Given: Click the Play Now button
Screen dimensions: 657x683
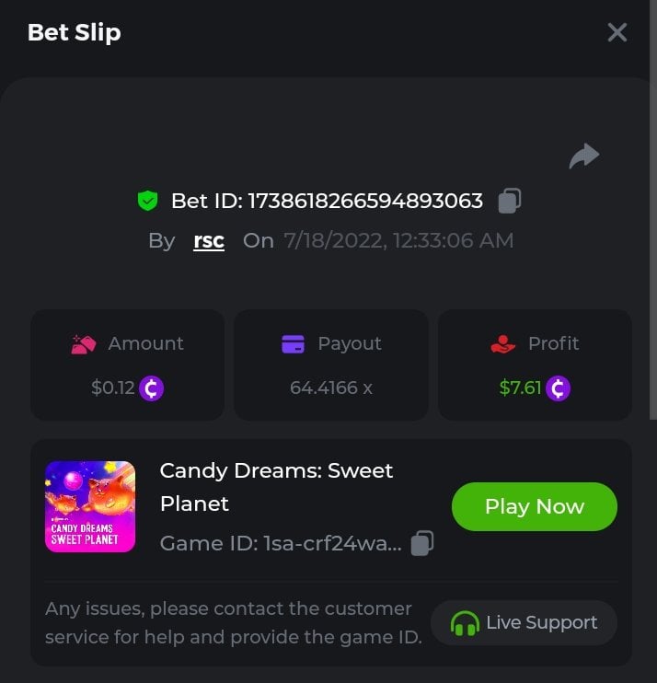Looking at the screenshot, I should (535, 506).
